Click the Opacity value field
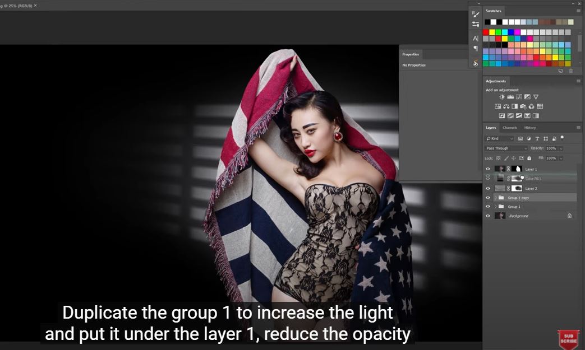The width and height of the screenshot is (585, 350). 551,148
